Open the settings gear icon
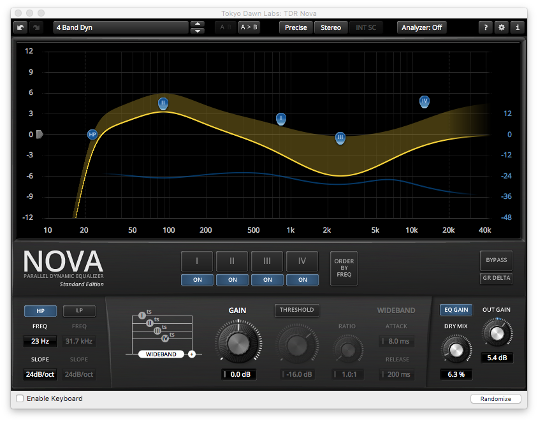Screen dimensions: 538x422 [501, 27]
